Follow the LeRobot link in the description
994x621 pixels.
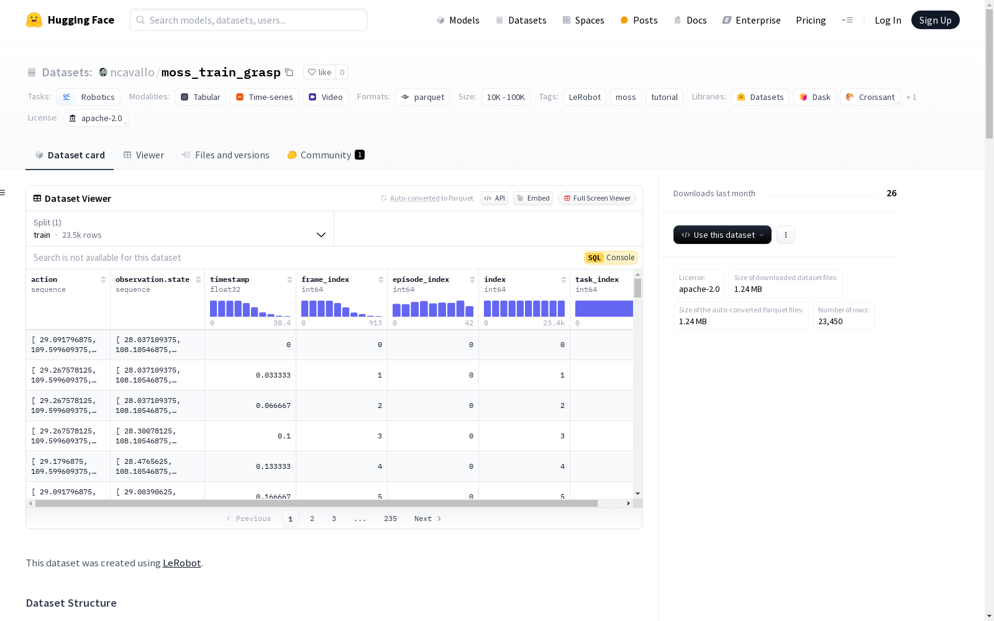181,563
